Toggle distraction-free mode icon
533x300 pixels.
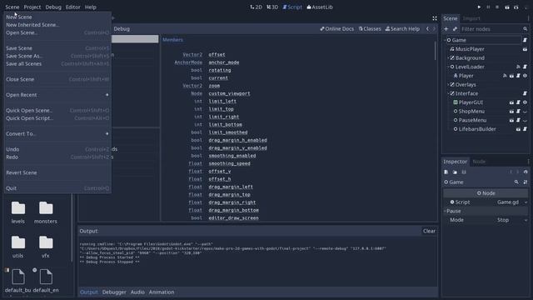click(x=435, y=18)
